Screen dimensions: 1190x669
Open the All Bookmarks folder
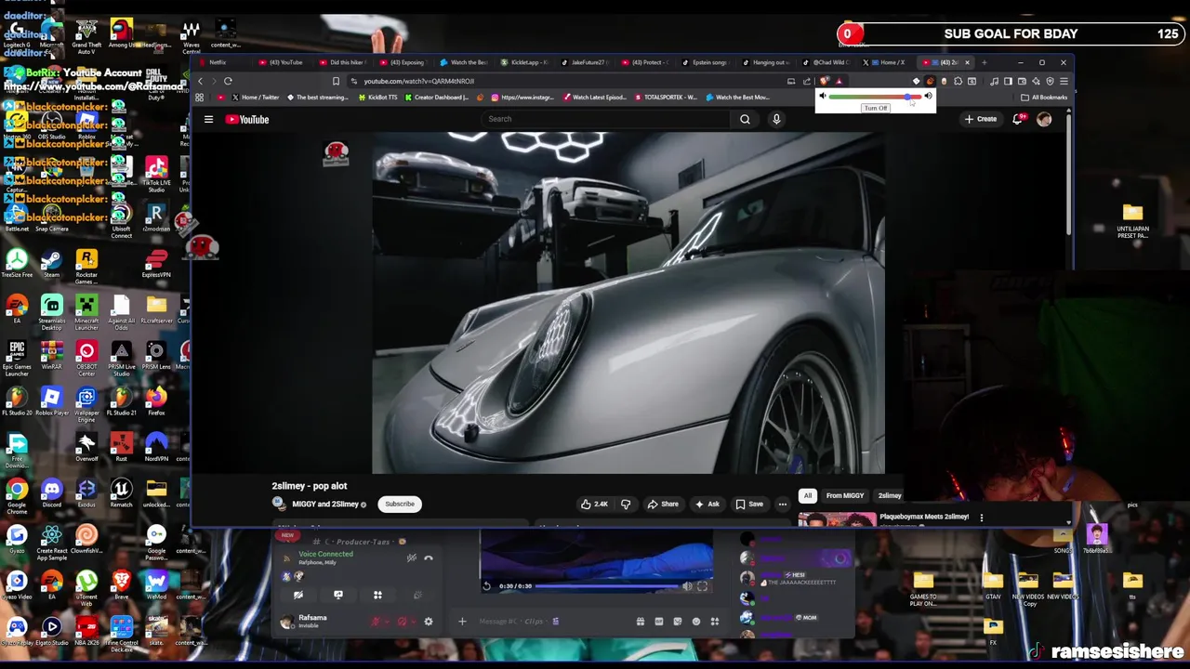pyautogui.click(x=1044, y=98)
